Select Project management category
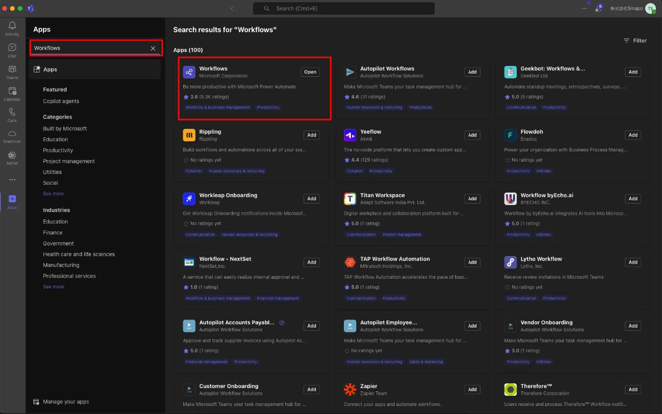662x414 pixels. [69, 161]
